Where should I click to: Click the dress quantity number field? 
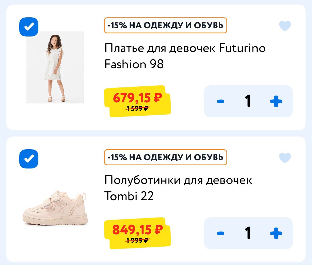248,101
